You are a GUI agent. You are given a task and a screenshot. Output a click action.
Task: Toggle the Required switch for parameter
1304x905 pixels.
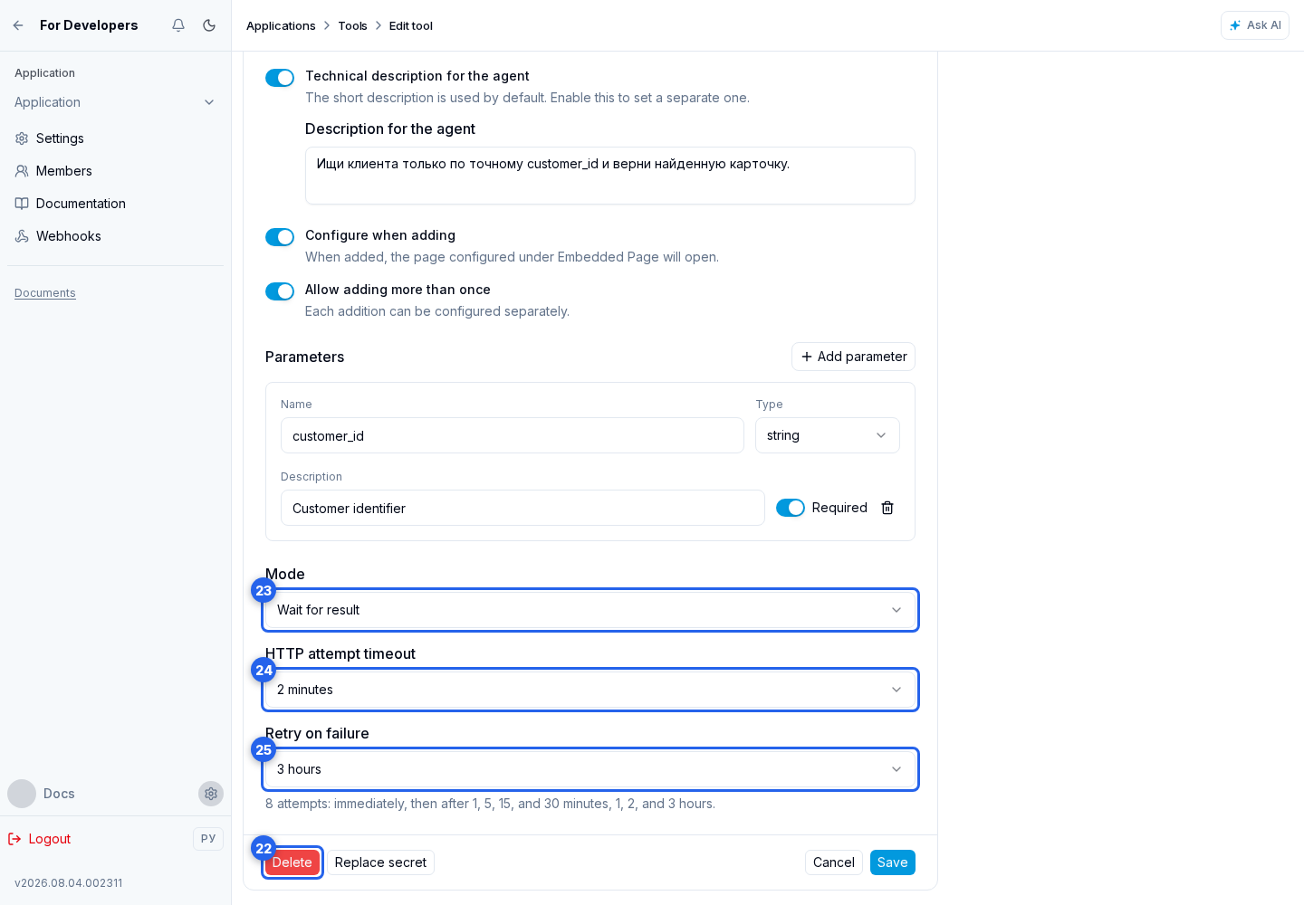[x=791, y=508]
